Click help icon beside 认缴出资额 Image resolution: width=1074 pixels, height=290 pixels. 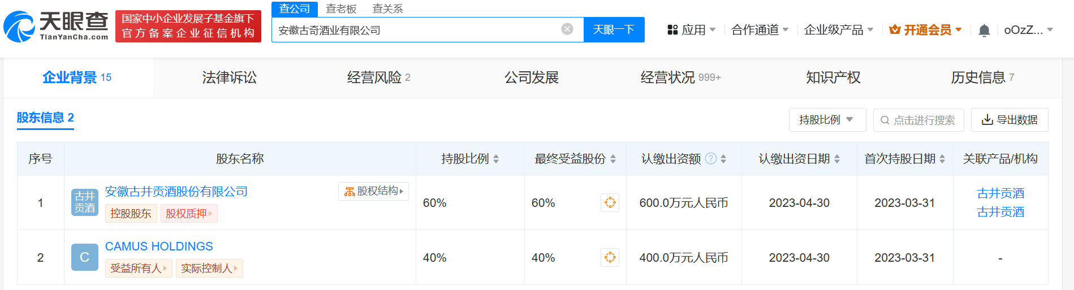(x=711, y=159)
